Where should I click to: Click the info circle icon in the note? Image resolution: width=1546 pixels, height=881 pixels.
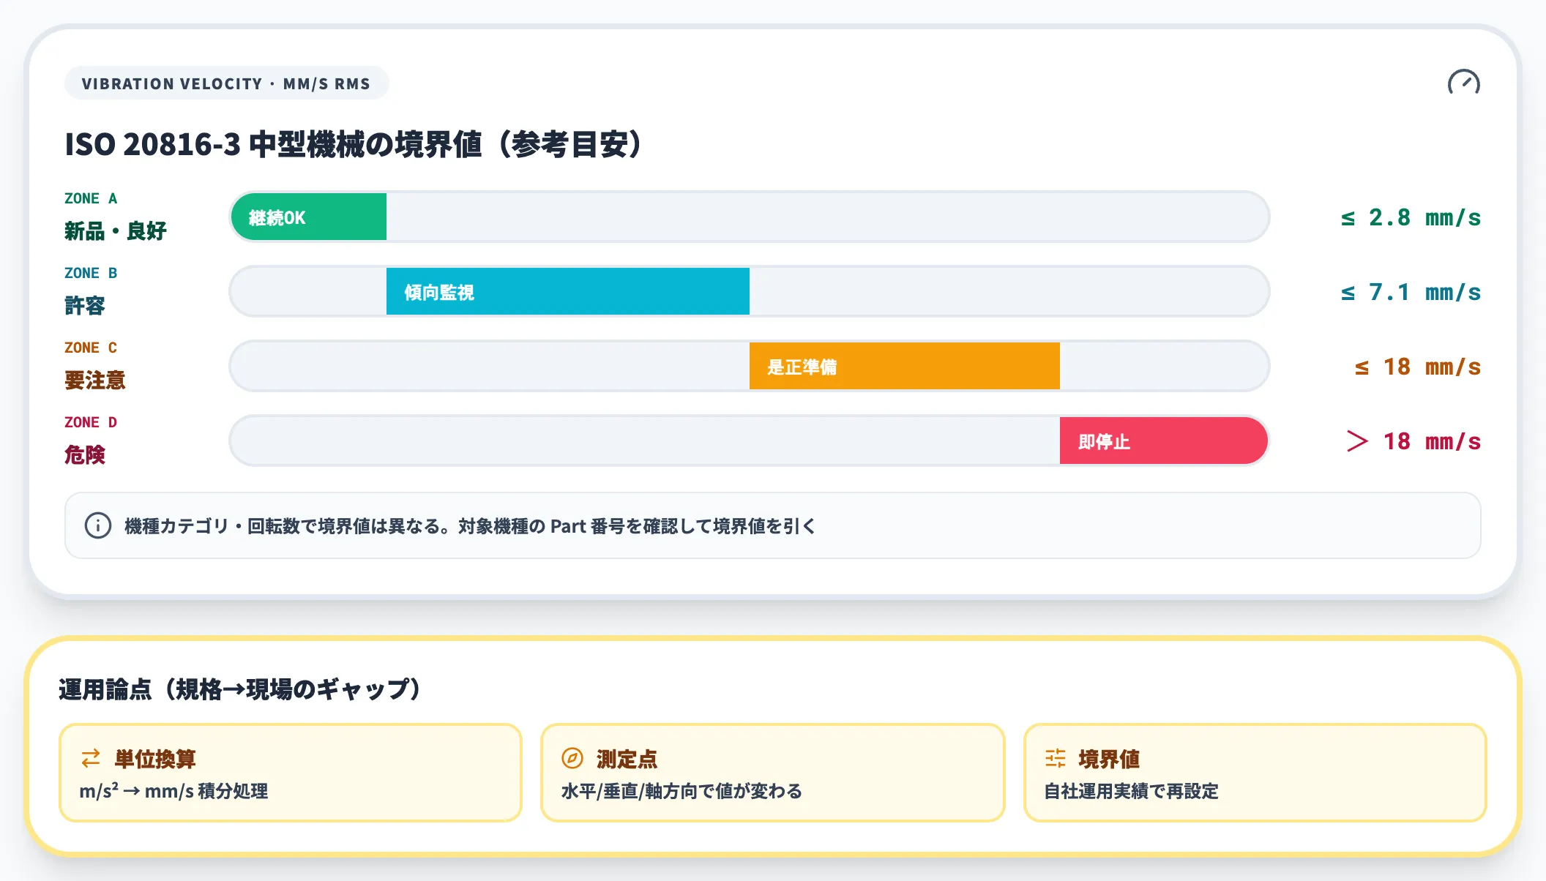point(98,525)
